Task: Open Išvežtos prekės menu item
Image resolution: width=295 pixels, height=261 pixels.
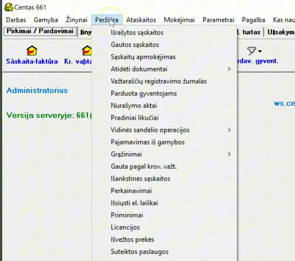Action: click(164, 240)
